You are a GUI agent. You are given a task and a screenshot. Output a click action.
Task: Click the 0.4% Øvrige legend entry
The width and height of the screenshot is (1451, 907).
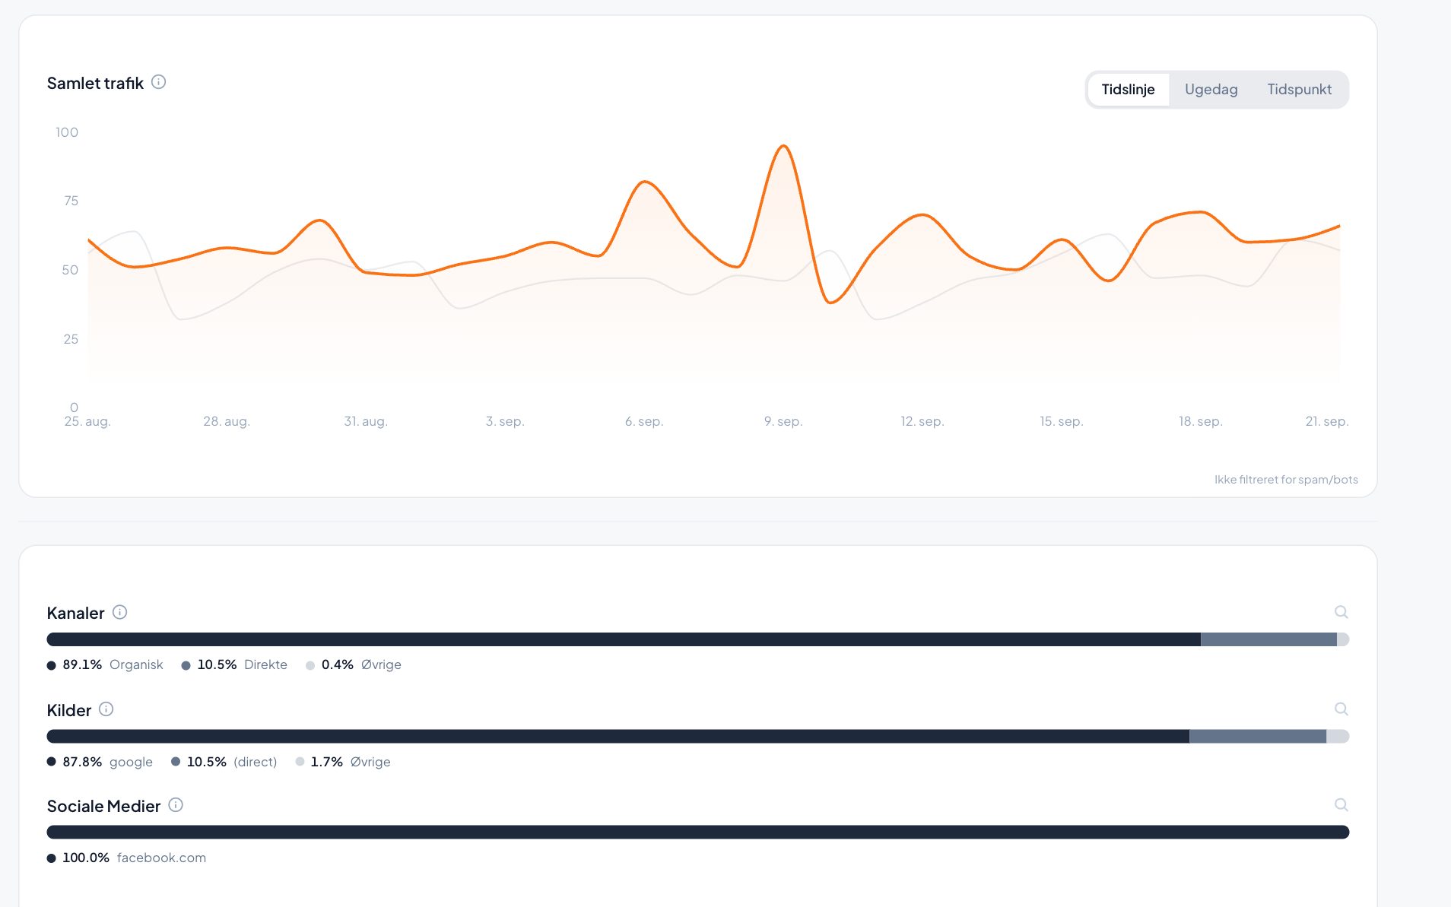[x=354, y=664]
